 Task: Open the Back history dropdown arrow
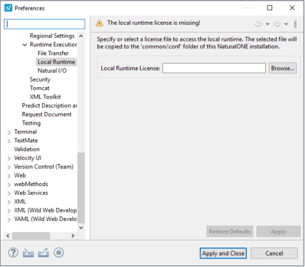pyautogui.click(x=268, y=24)
